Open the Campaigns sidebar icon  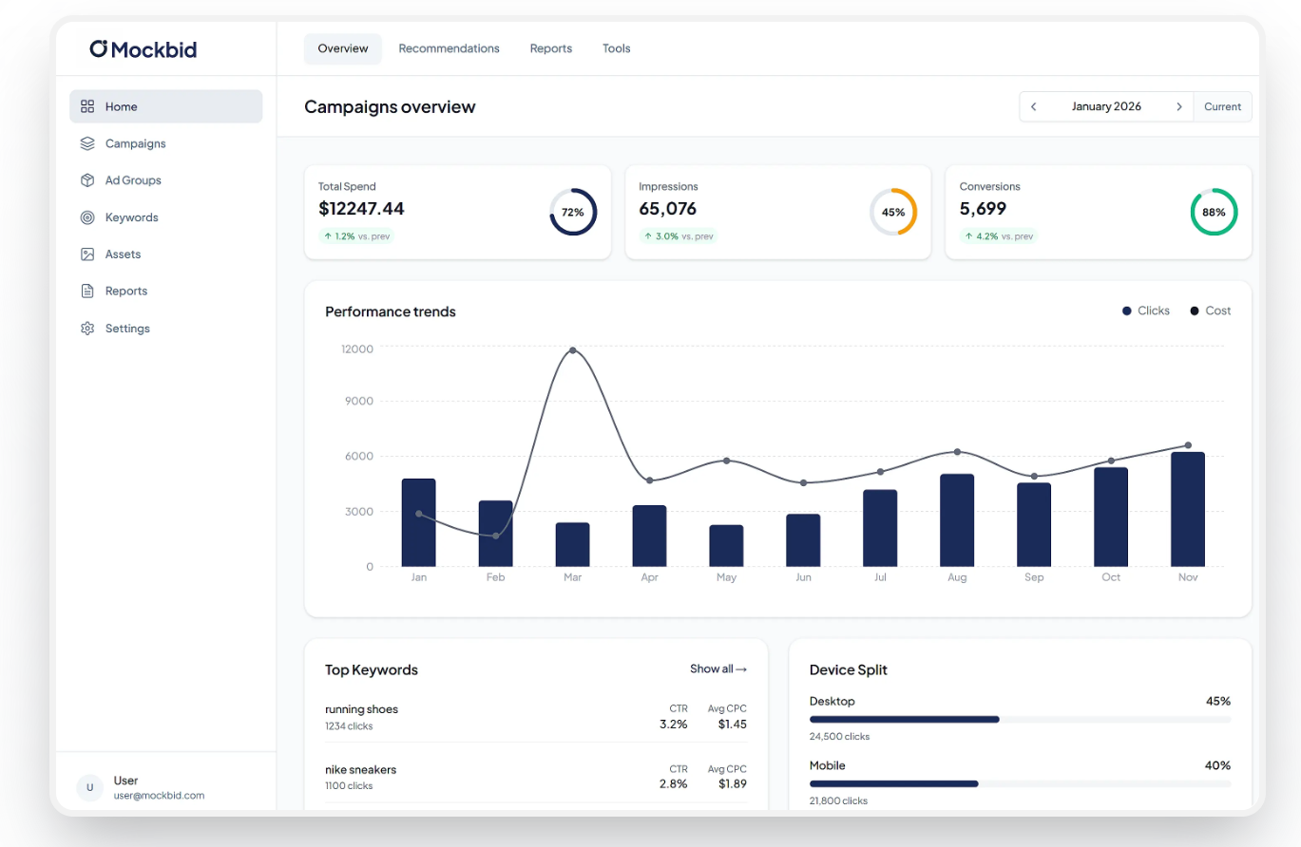86,143
